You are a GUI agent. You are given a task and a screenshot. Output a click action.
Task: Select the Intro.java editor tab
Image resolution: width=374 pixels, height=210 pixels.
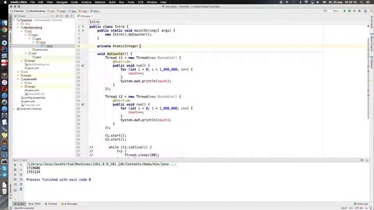85,16
